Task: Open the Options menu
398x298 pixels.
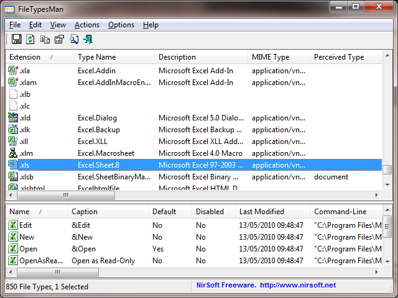Action: pos(121,25)
